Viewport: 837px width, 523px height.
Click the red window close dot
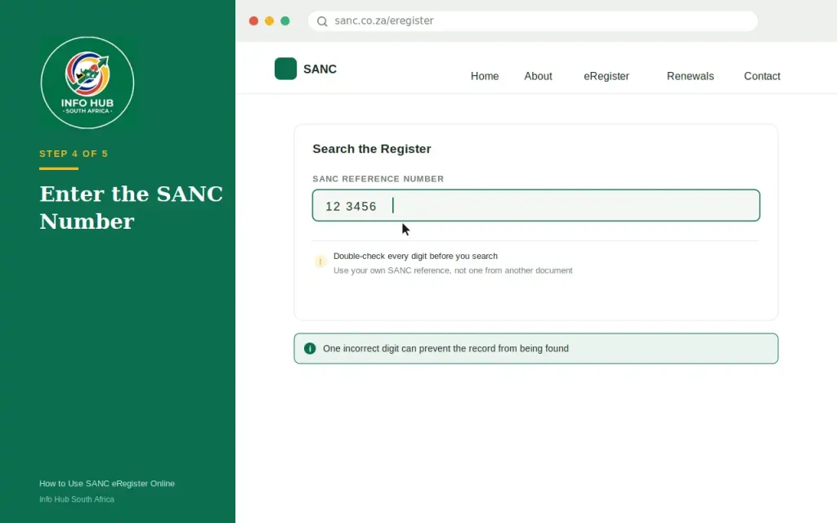253,20
